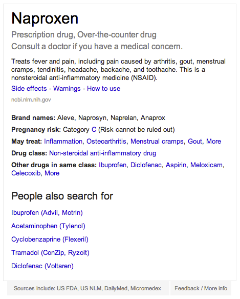240x299 pixels.
Task: Open Ibuprofen (Advil, Motrin) suggestion
Action: [x=47, y=213]
